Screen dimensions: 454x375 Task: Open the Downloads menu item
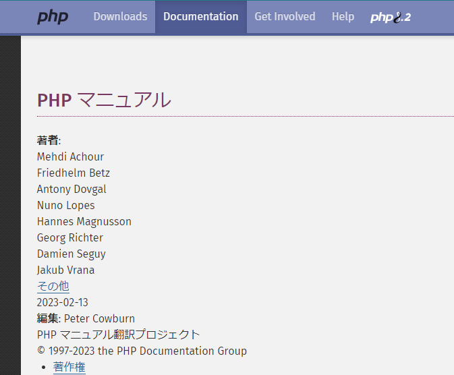tap(121, 16)
